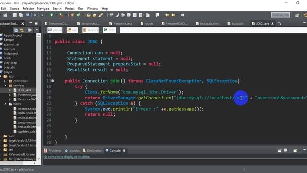
Task: Open the Run menu
Action: (x=81, y=9)
